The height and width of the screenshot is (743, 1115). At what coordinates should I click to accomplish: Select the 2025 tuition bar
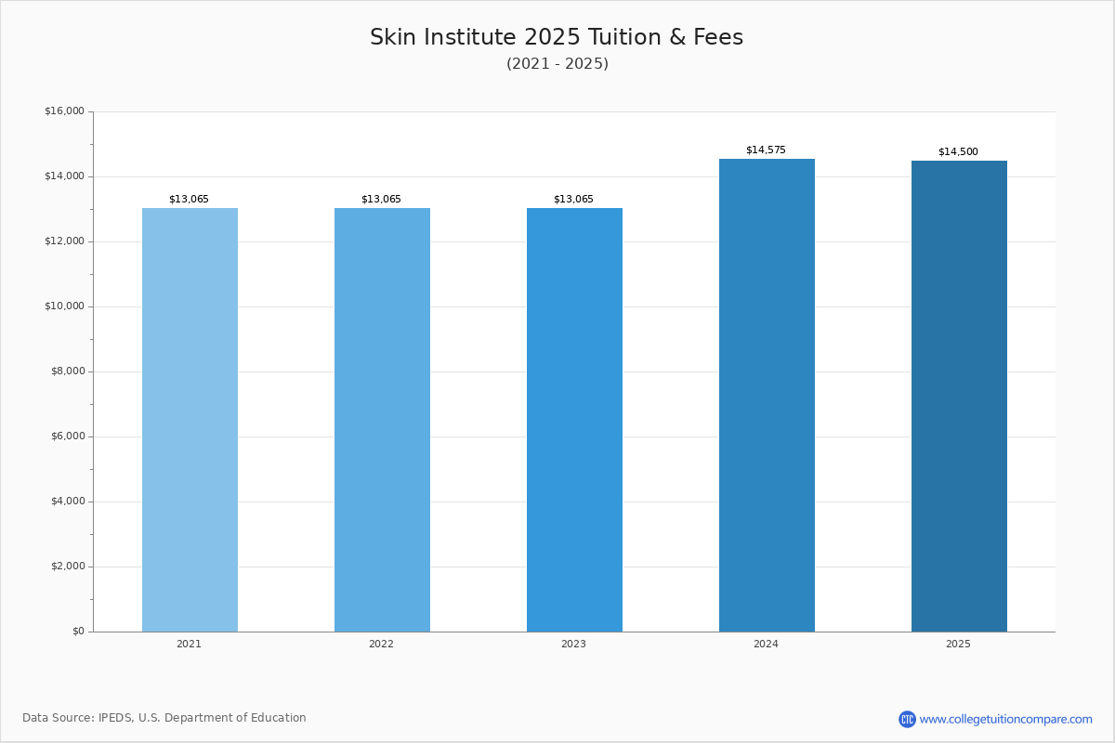pos(959,397)
